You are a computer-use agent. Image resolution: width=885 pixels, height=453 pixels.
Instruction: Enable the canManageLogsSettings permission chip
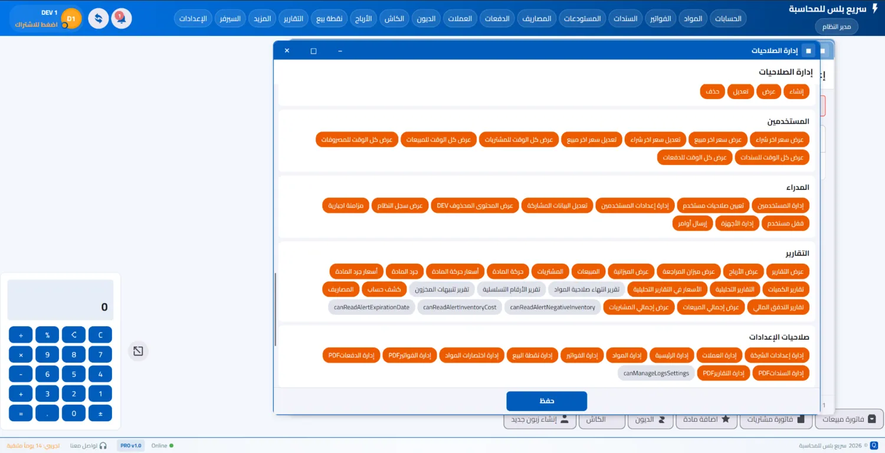[656, 373]
